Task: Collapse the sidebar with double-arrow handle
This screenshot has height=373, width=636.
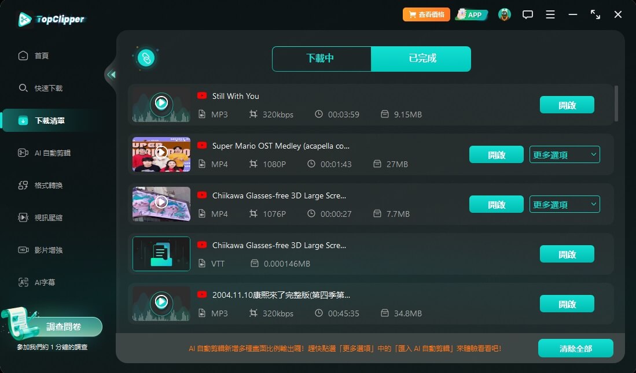Action: [111, 75]
